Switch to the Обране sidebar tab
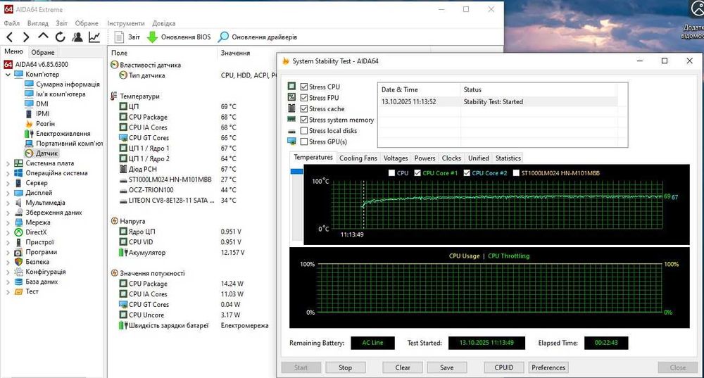 click(x=43, y=52)
